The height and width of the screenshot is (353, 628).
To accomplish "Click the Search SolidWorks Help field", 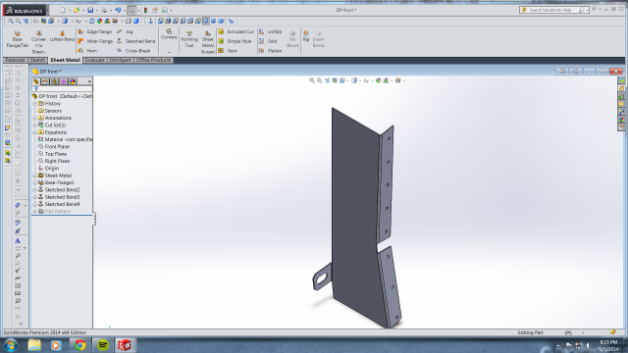I will tap(552, 10).
